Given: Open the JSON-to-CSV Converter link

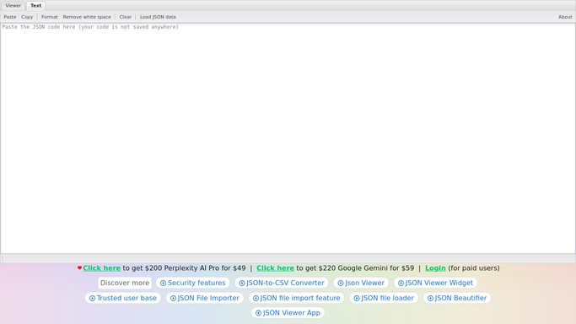Looking at the screenshot, I should click(x=282, y=283).
